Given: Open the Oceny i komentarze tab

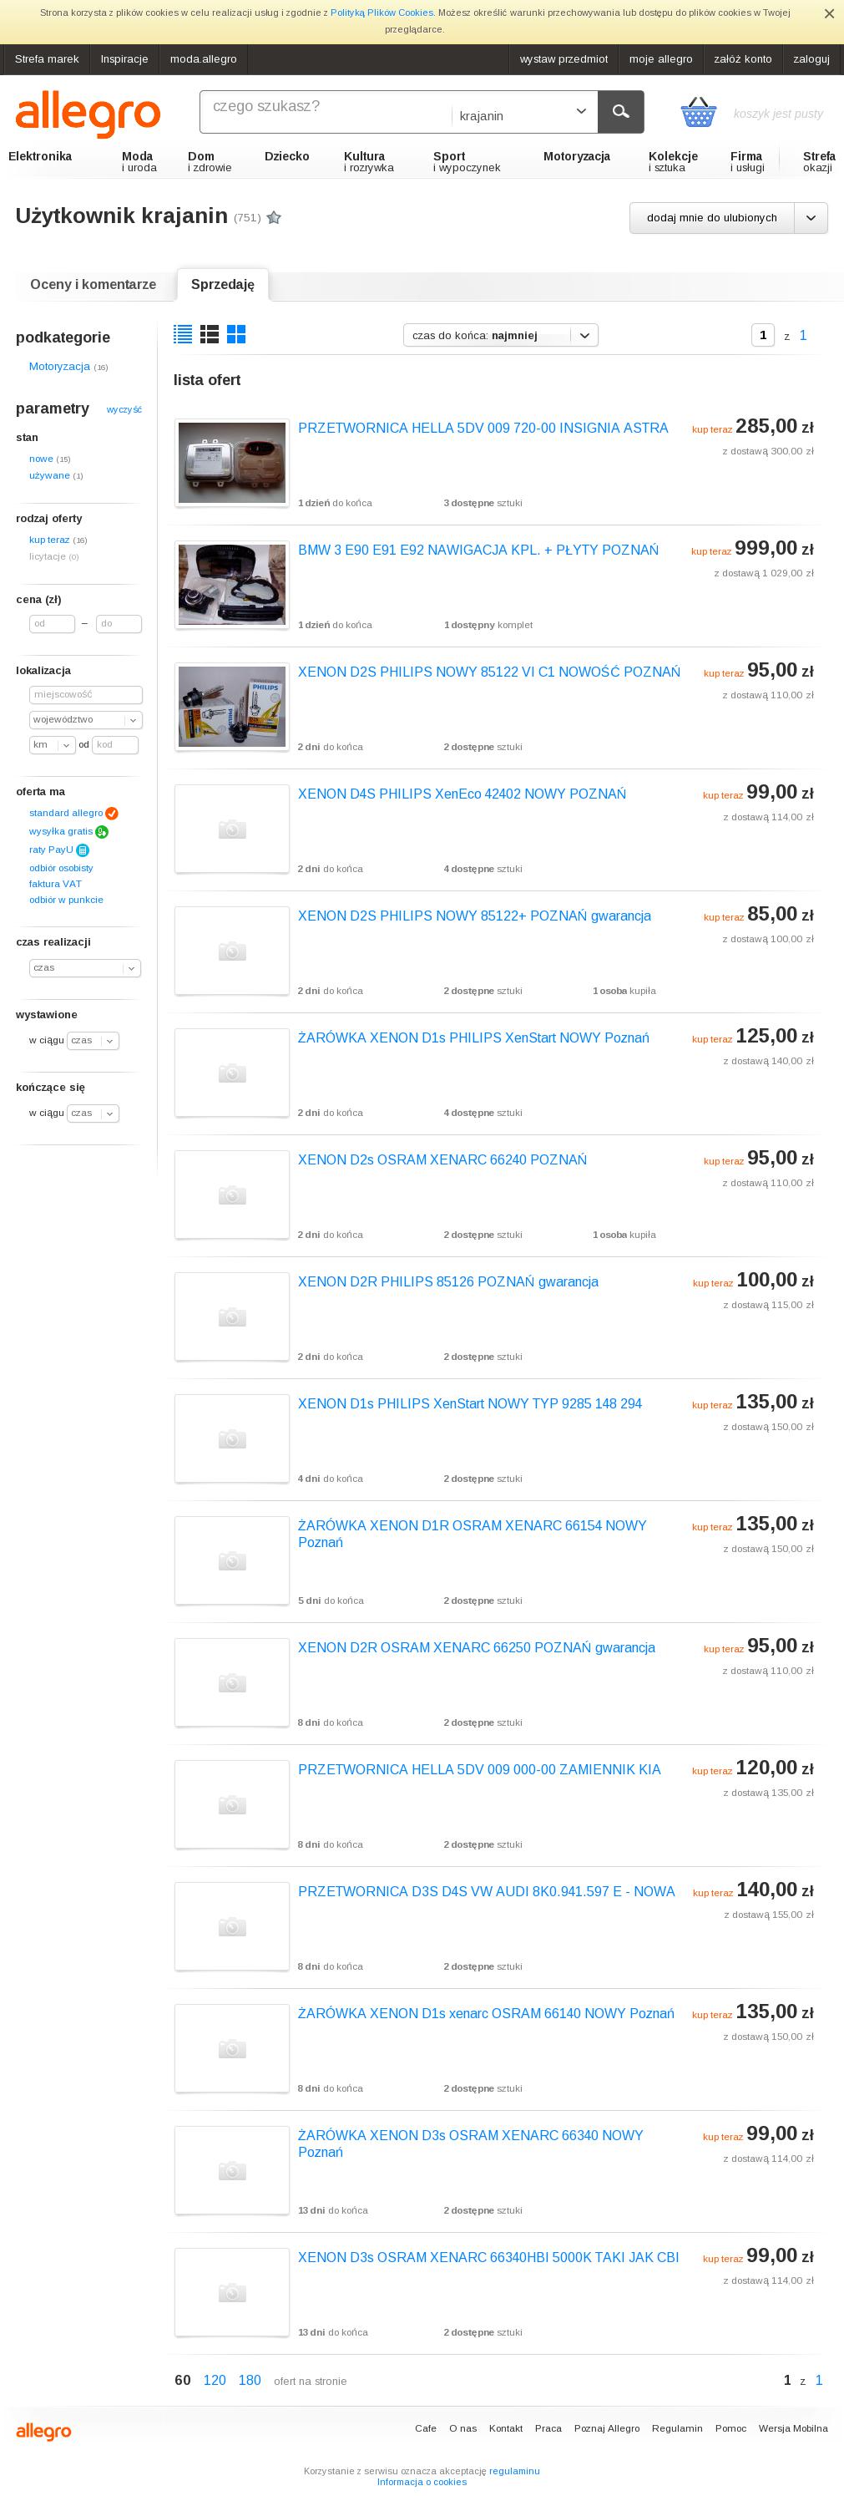Looking at the screenshot, I should click(x=93, y=284).
